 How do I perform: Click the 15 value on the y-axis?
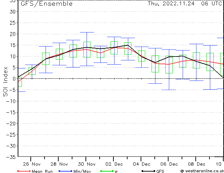click(x=13, y=45)
